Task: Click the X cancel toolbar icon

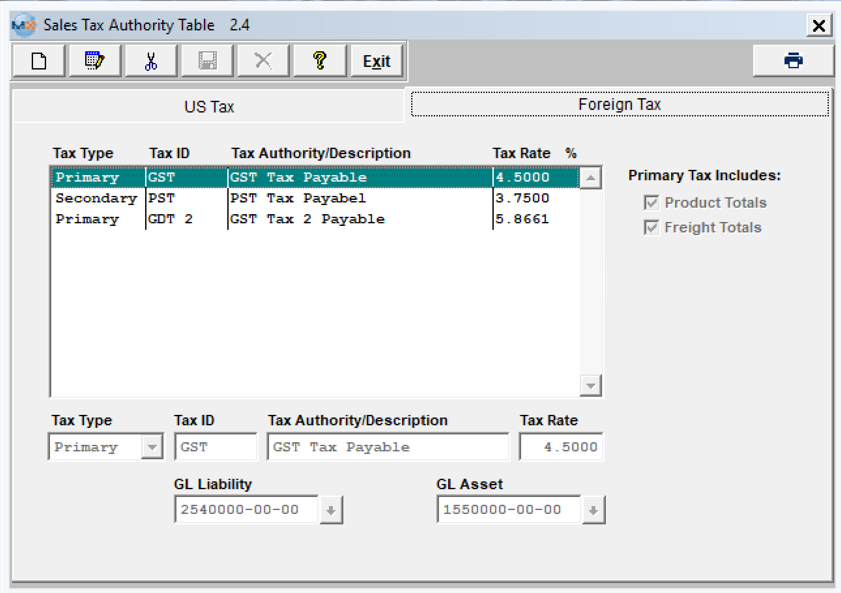Action: [263, 61]
